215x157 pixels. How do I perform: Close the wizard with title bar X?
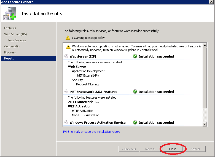coord(211,2)
